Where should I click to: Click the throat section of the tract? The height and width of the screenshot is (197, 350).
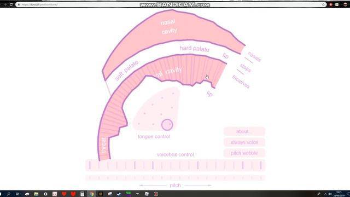(x=104, y=145)
